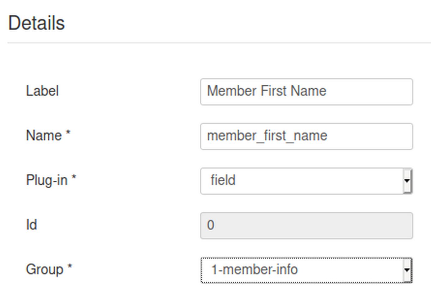This screenshot has width=431, height=293.
Task: Click the "Name" field caption
Action: [44, 136]
